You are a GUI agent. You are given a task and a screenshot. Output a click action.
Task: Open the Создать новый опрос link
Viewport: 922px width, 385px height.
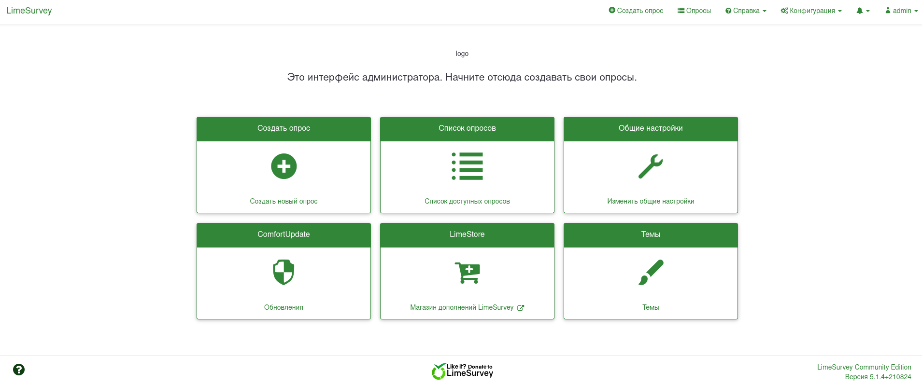[284, 201]
